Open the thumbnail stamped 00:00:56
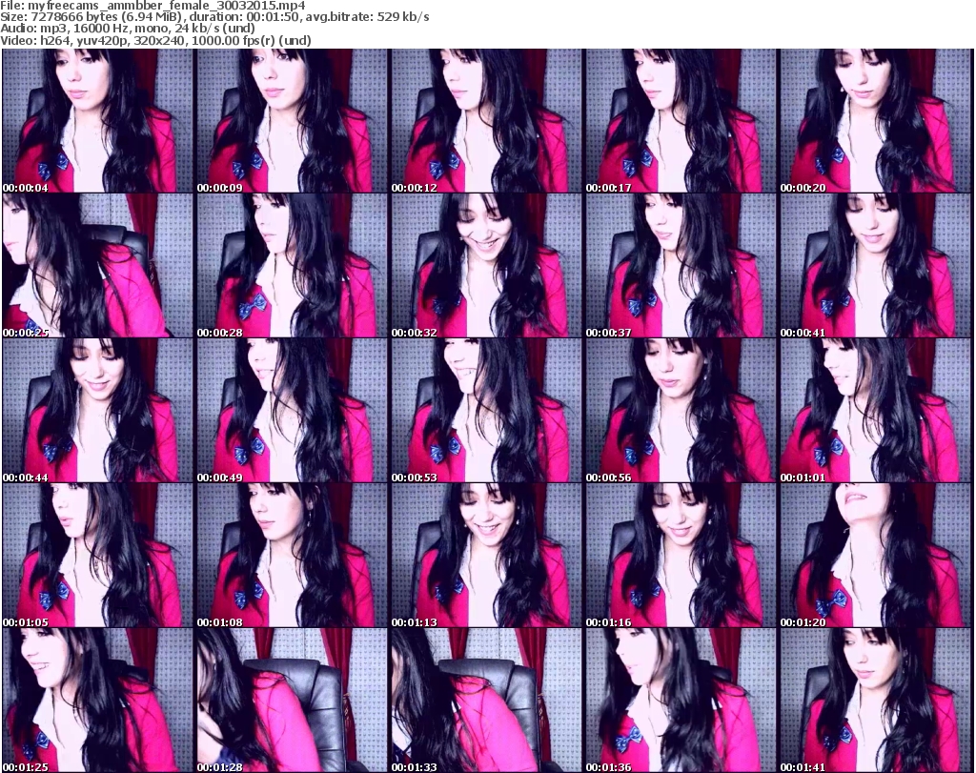 click(x=681, y=411)
